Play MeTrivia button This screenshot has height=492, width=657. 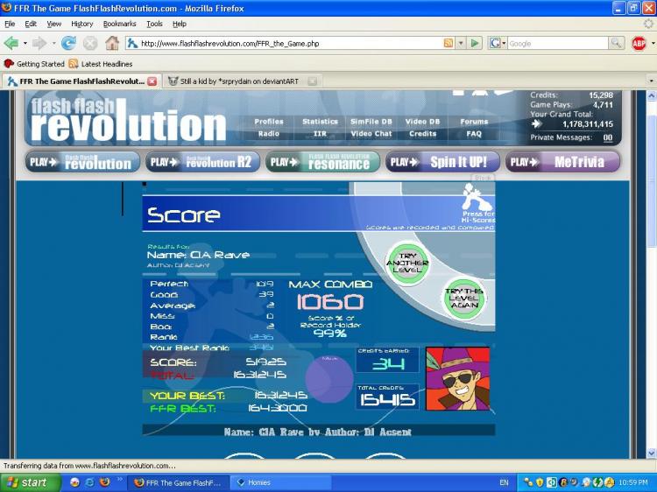tap(562, 163)
